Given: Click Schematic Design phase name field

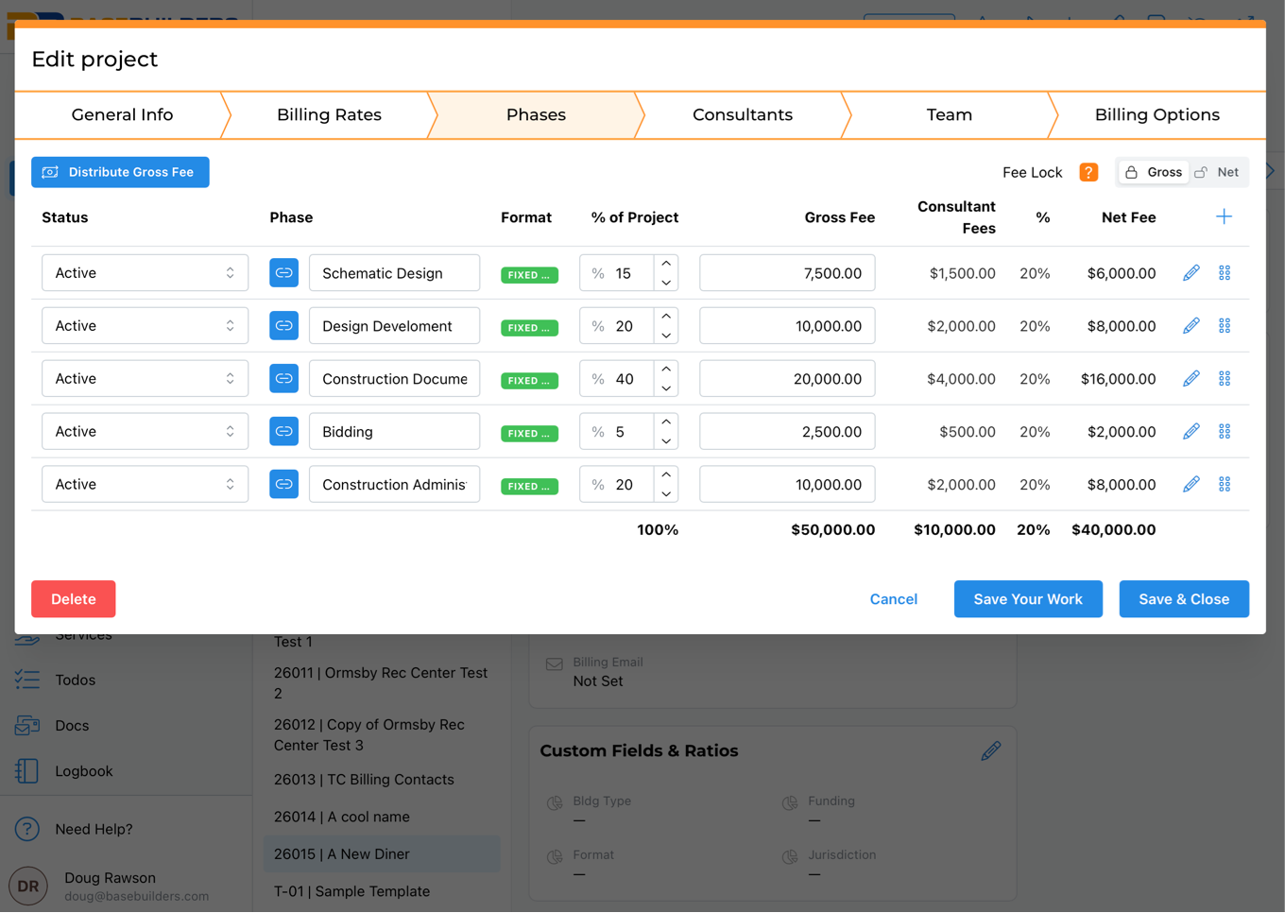Looking at the screenshot, I should (x=394, y=273).
